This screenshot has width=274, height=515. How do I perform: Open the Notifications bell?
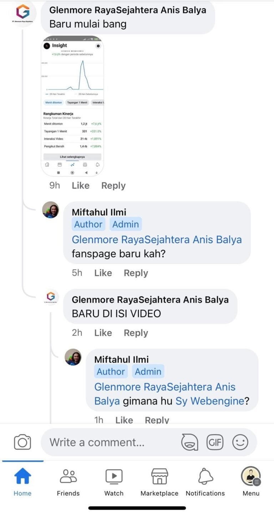pos(205,481)
